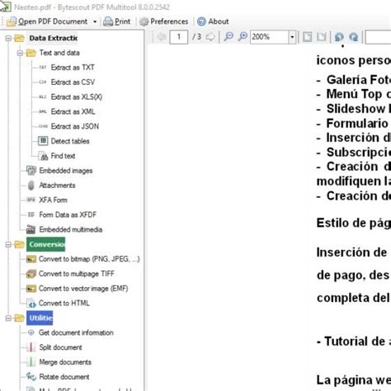Select Extract as JSON
This screenshot has height=391, width=391.
pos(75,126)
